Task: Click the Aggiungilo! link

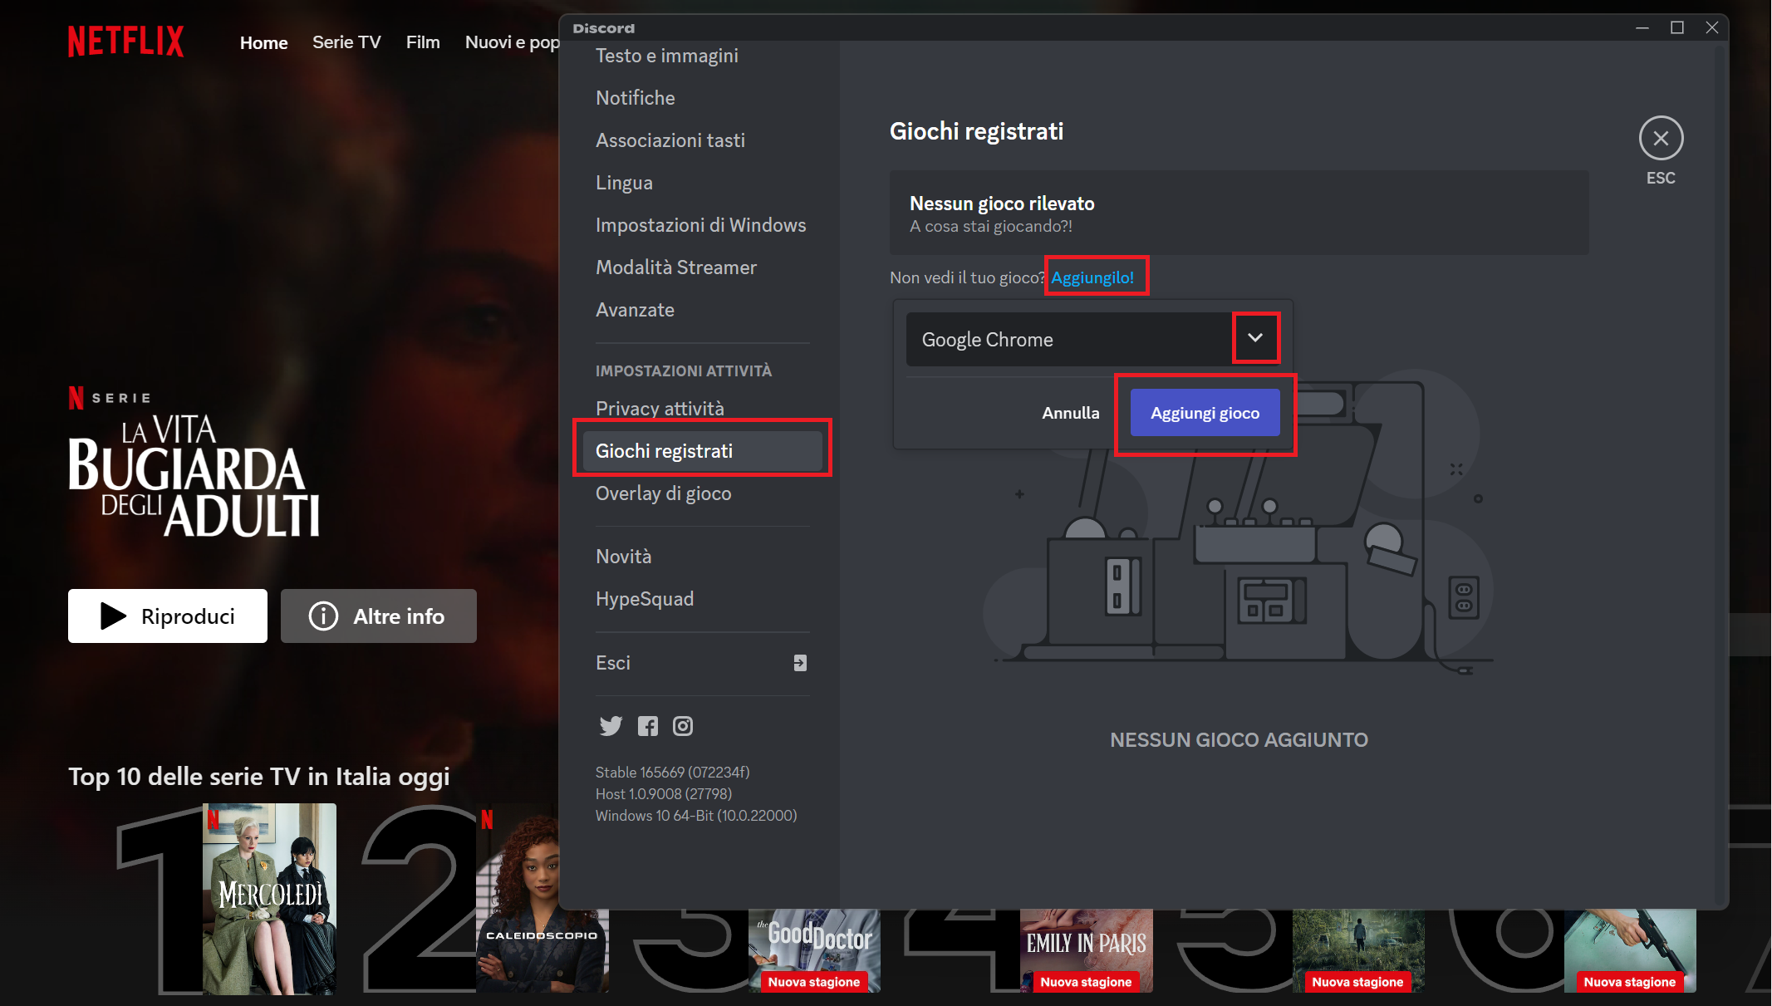Action: (1095, 277)
